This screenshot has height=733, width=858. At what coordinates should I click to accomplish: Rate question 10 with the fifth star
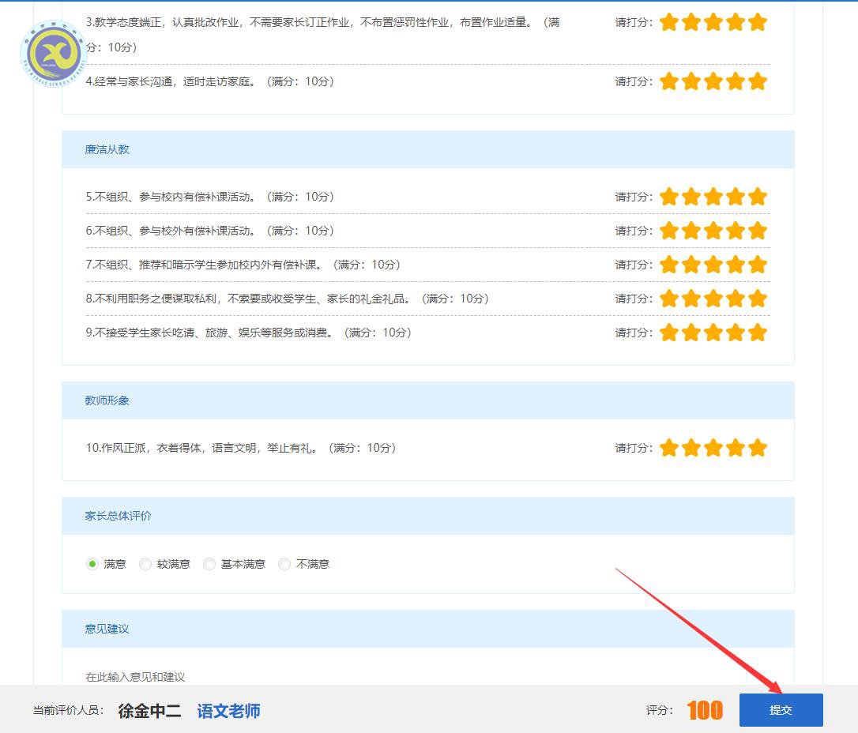pyautogui.click(x=757, y=448)
